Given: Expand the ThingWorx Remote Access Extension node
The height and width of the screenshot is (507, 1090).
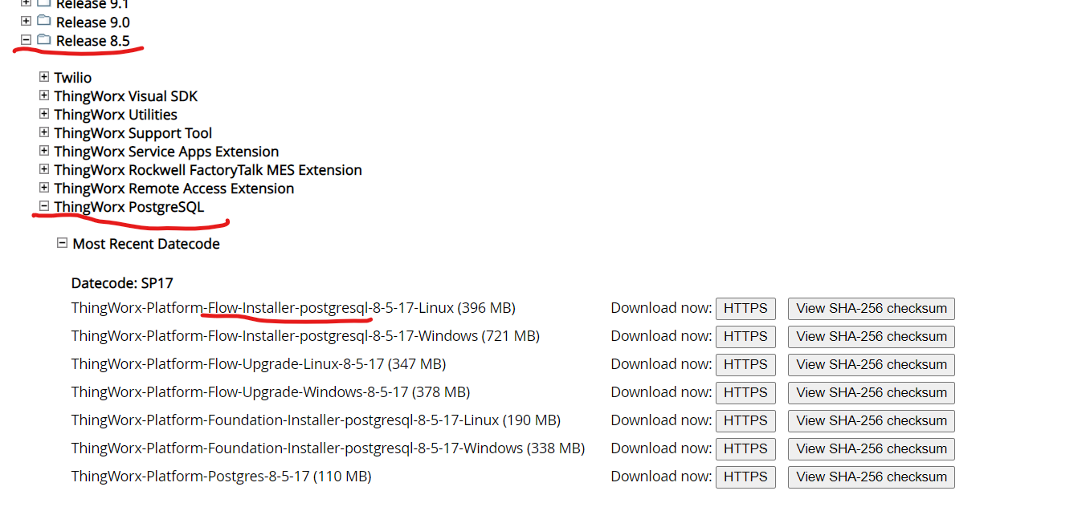Looking at the screenshot, I should (x=44, y=188).
